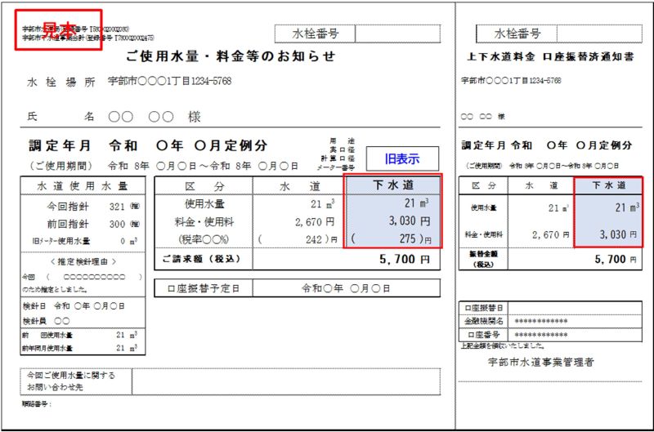Screen dimensions: 654x432
Task: Select the 水栓番号 label on the right slip
Action: click(x=517, y=33)
